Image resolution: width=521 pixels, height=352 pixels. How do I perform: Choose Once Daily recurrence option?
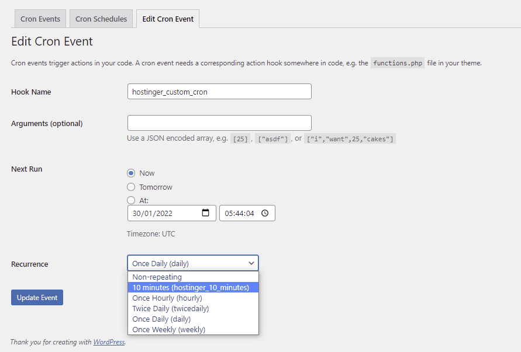(x=193, y=319)
